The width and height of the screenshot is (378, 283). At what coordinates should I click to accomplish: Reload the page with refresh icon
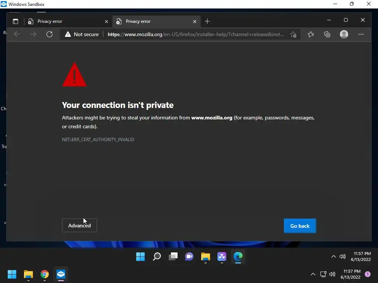[x=49, y=34]
